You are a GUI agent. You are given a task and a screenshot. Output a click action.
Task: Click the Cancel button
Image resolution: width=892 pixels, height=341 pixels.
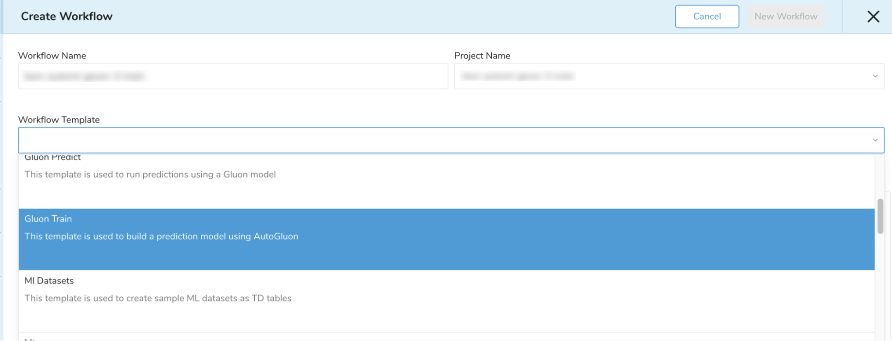click(707, 16)
